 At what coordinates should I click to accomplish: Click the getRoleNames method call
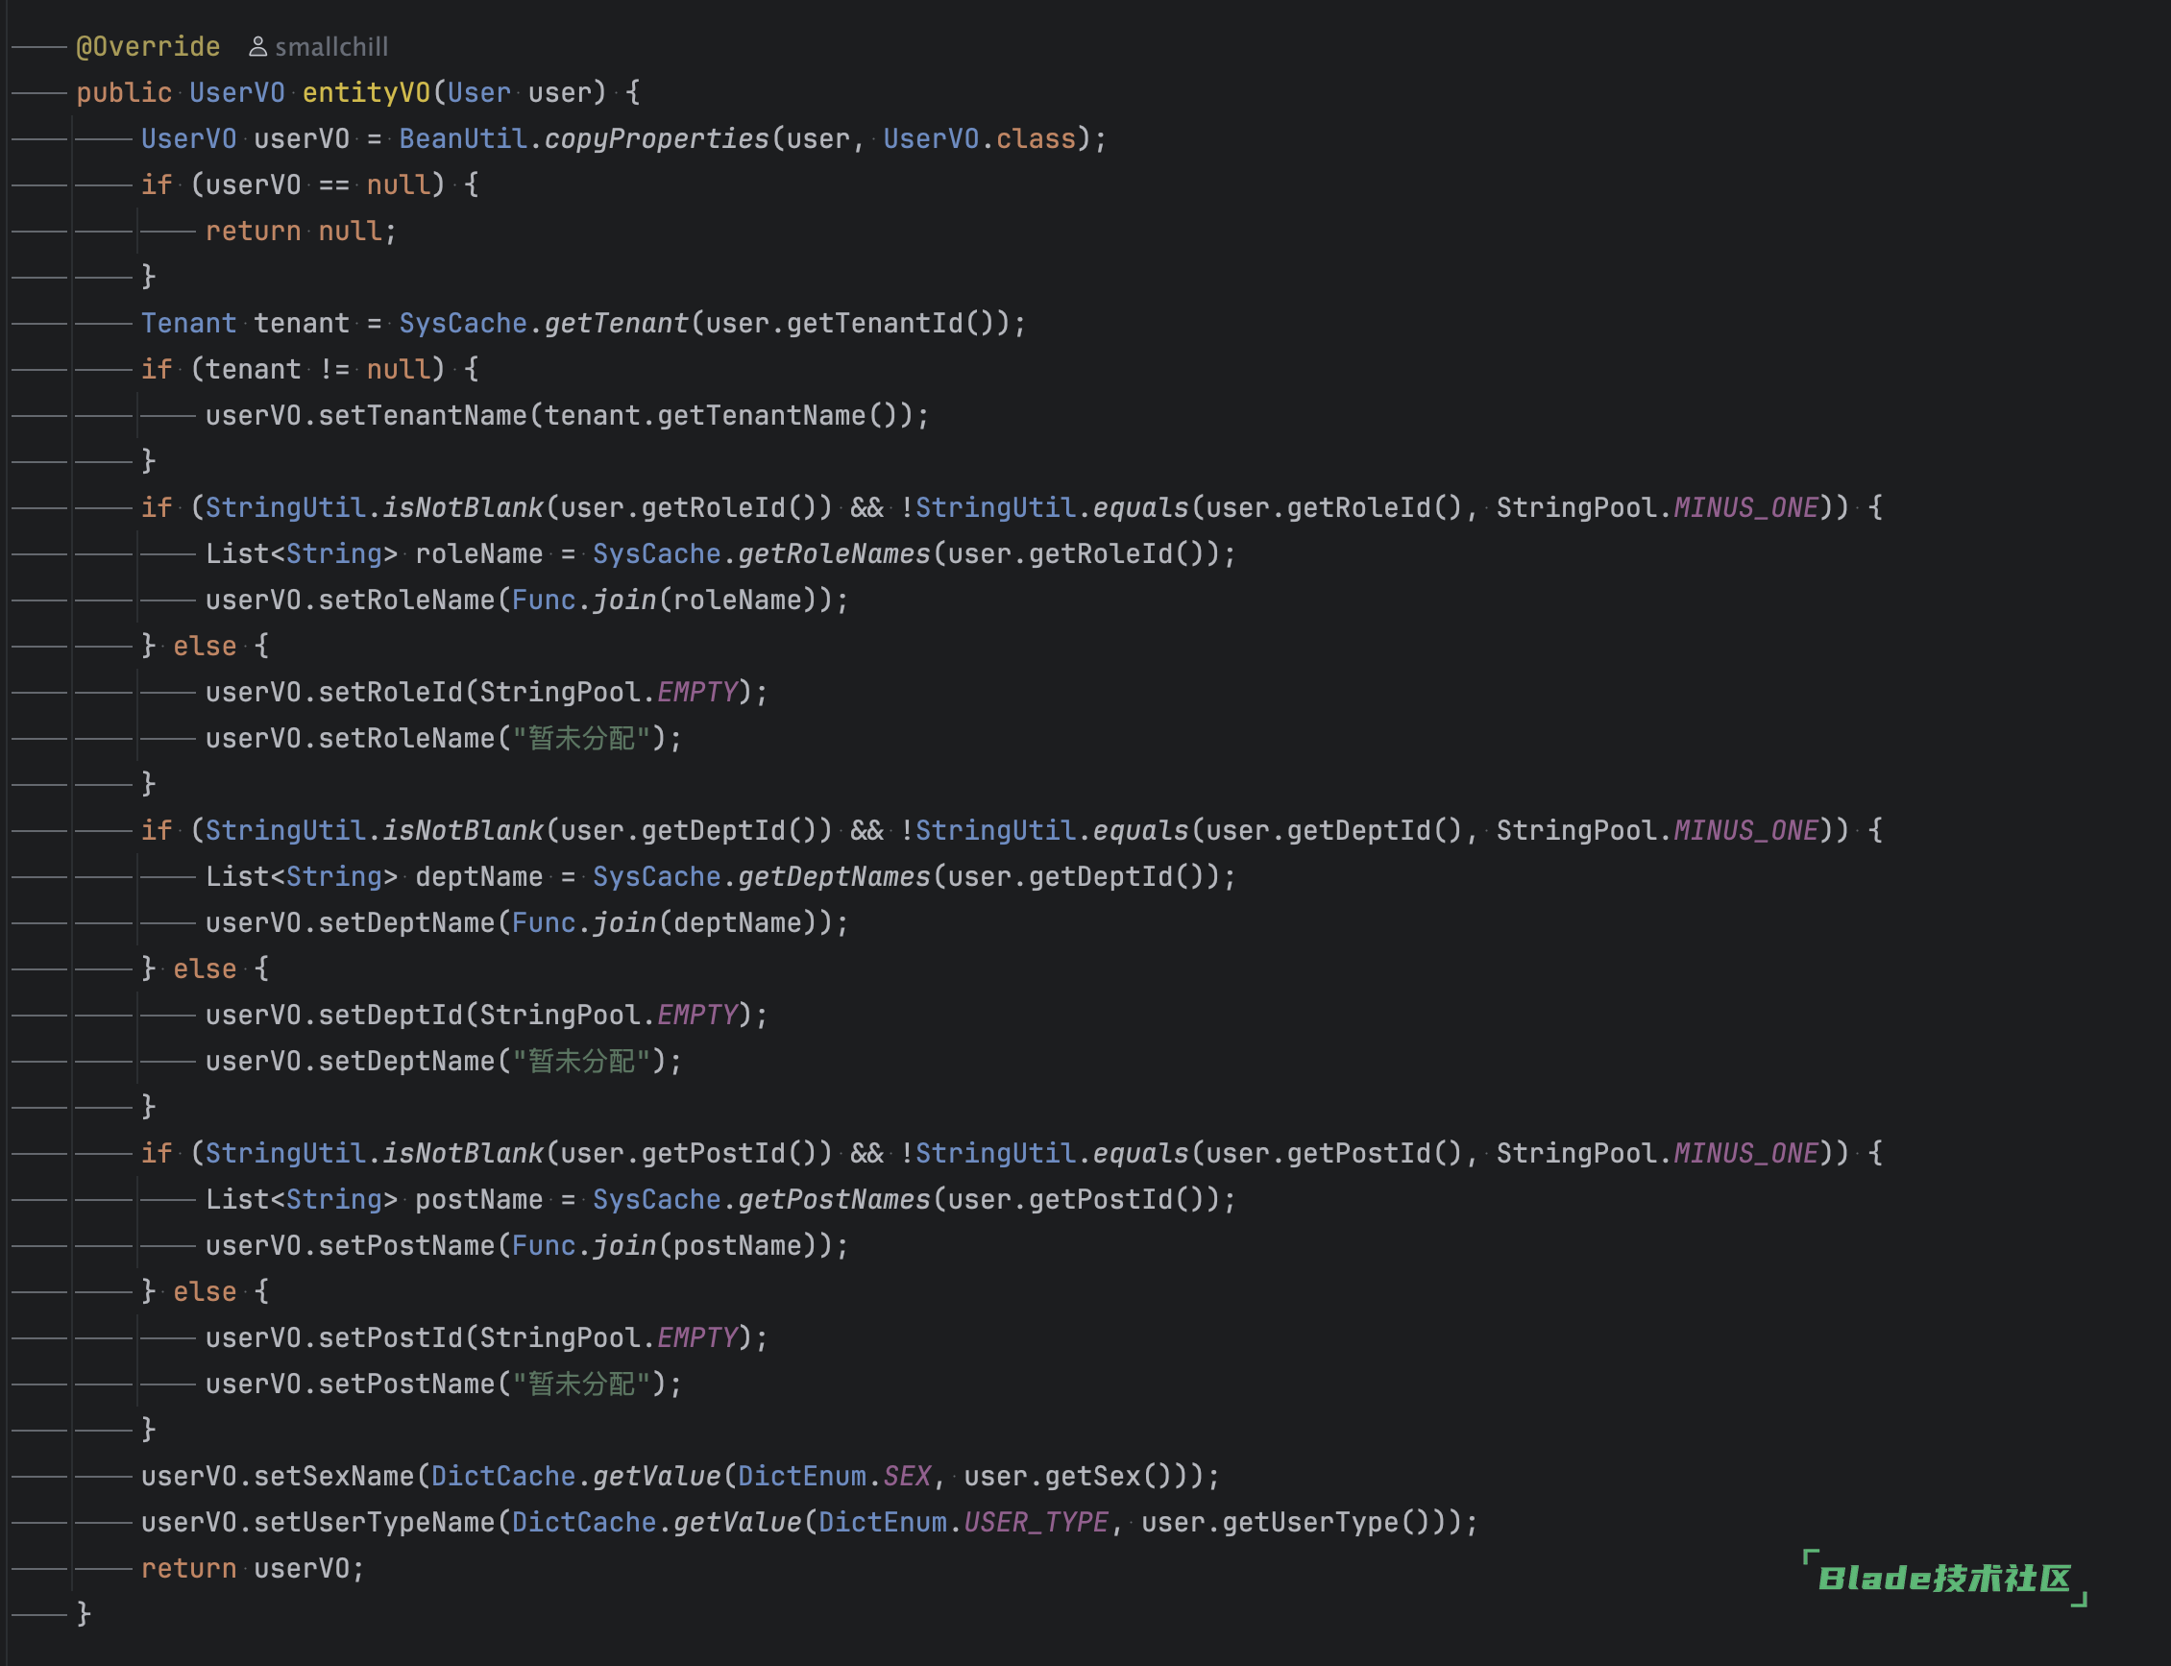(834, 553)
